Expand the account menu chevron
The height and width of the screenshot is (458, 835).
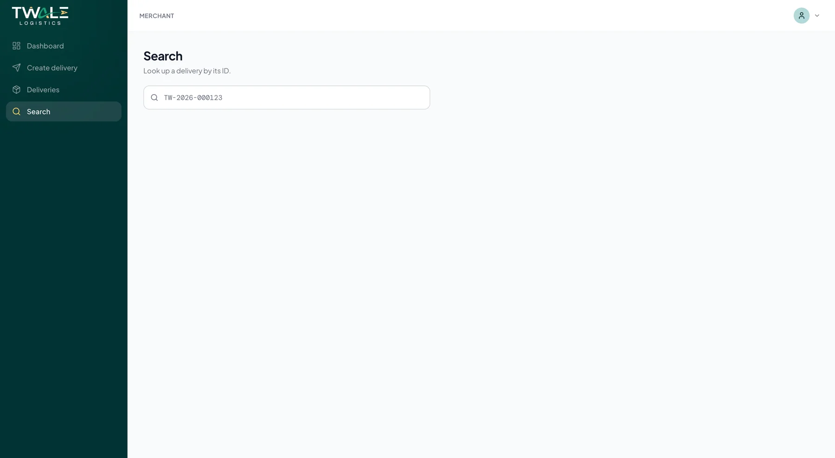point(817,16)
